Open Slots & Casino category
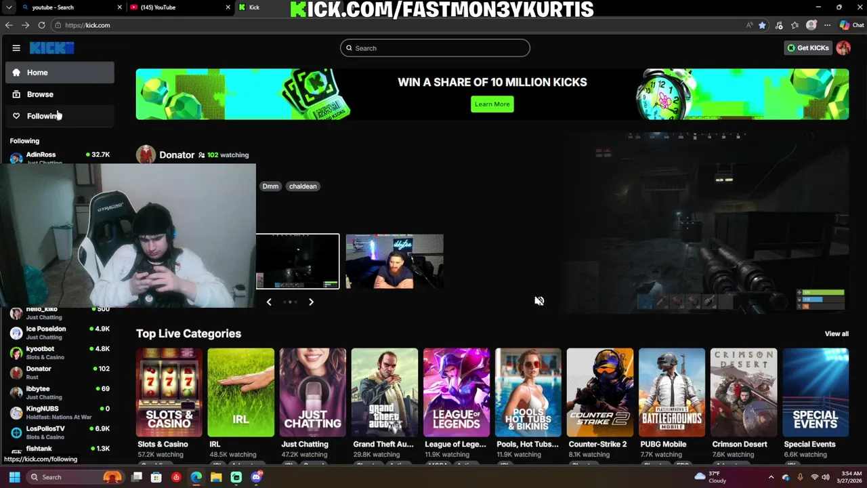Screen dimensions: 867x488 tap(169, 392)
